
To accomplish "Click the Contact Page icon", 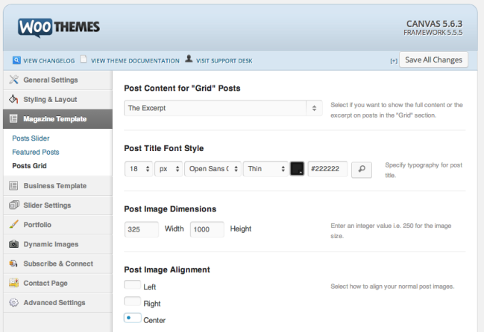I will 13,282.
